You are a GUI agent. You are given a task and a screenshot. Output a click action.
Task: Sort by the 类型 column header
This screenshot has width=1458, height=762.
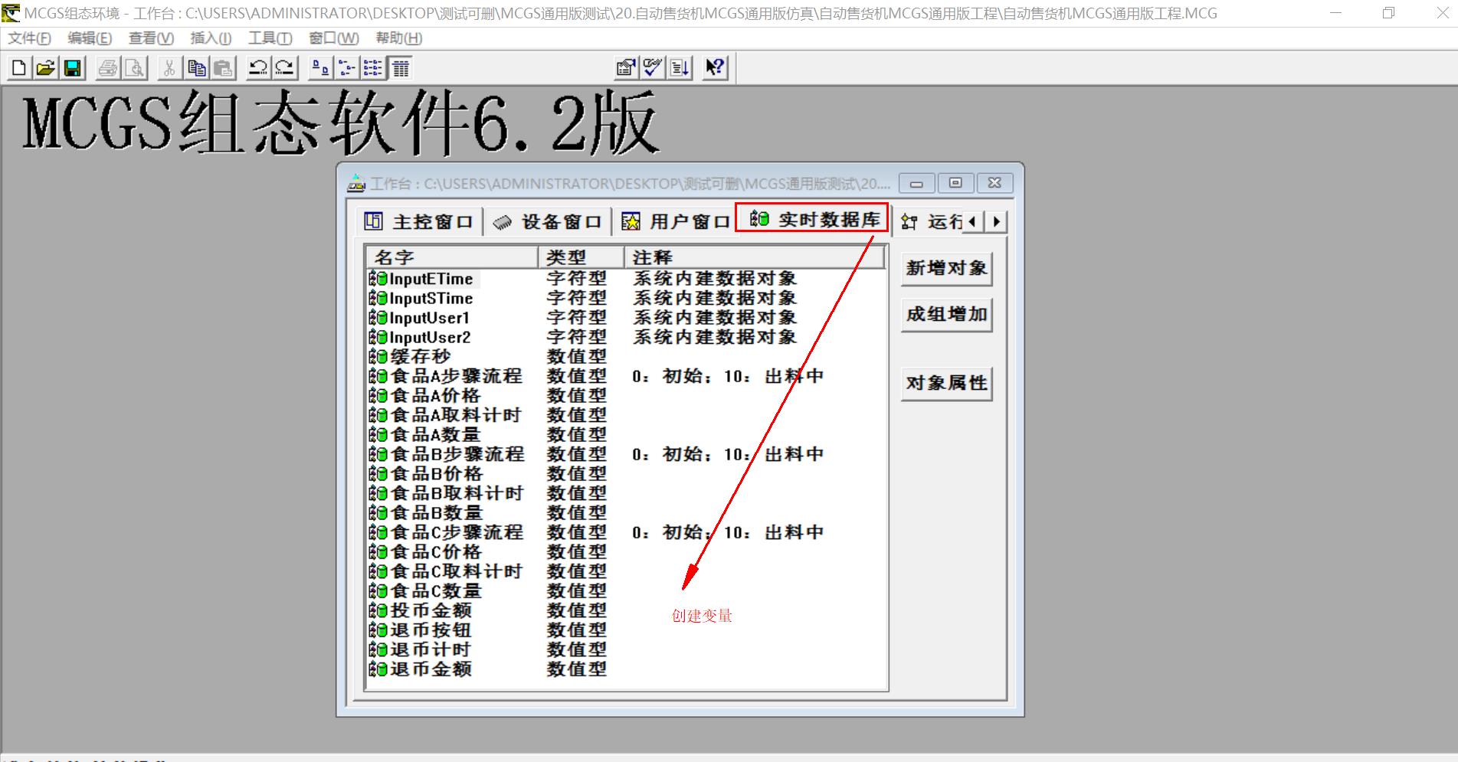point(582,257)
